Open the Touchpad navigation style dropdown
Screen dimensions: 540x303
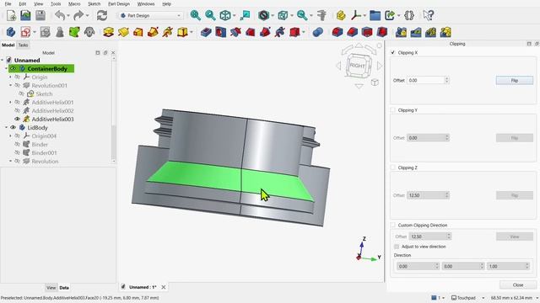point(468,298)
